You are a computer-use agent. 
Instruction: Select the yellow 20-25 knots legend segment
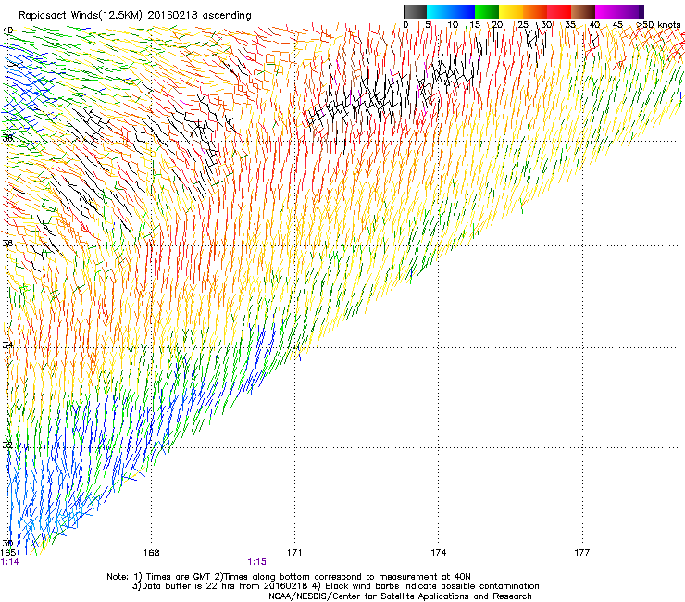point(511,11)
